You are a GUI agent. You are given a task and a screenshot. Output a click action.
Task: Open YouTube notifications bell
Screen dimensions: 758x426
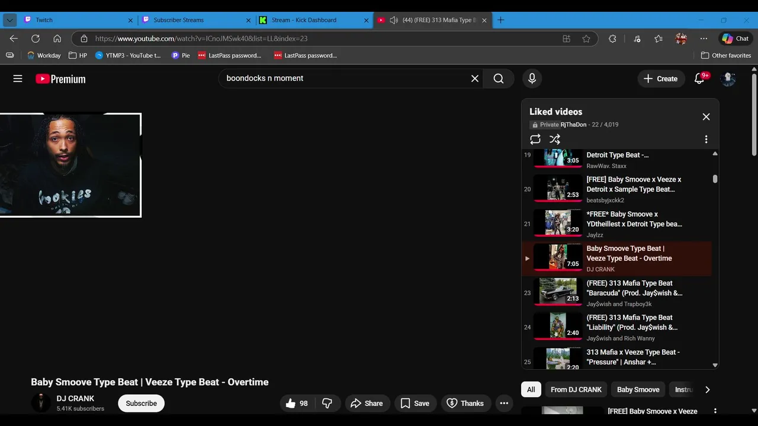point(699,79)
